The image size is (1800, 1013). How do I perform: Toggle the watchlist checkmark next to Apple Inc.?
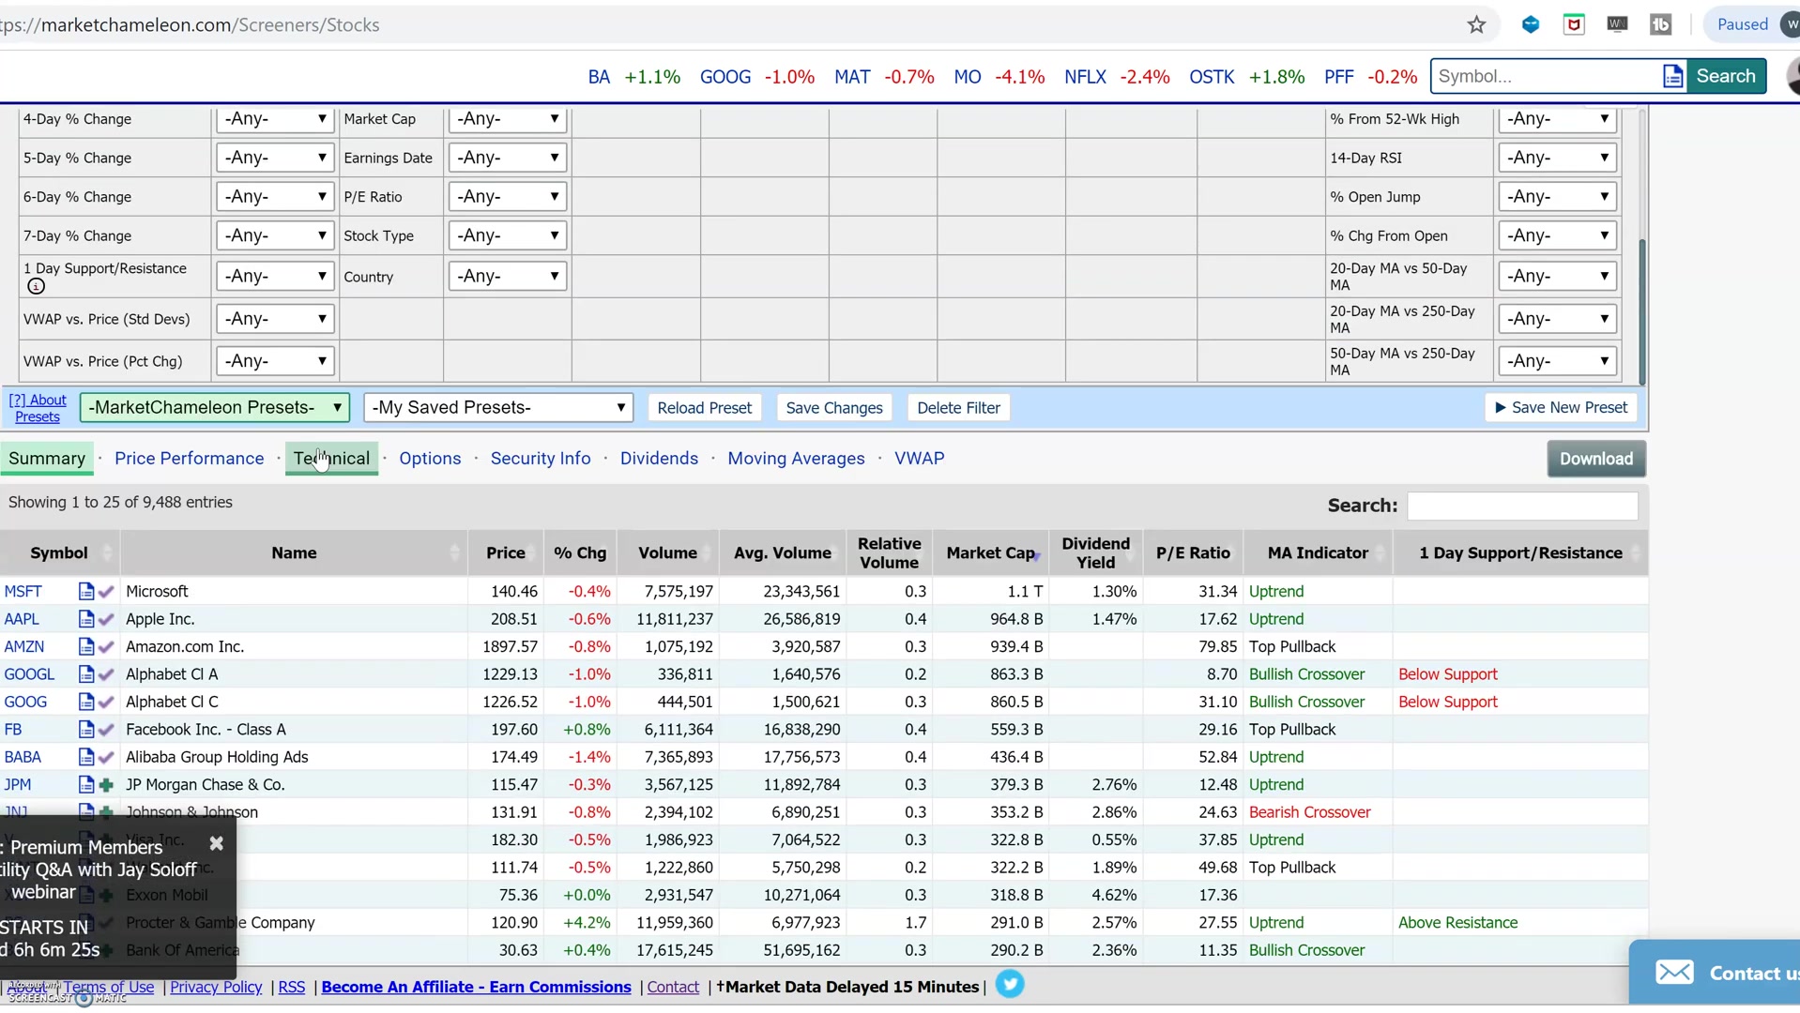[x=105, y=619]
